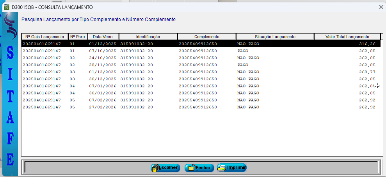Choose the row with due date 27/02/2026

coord(195,107)
